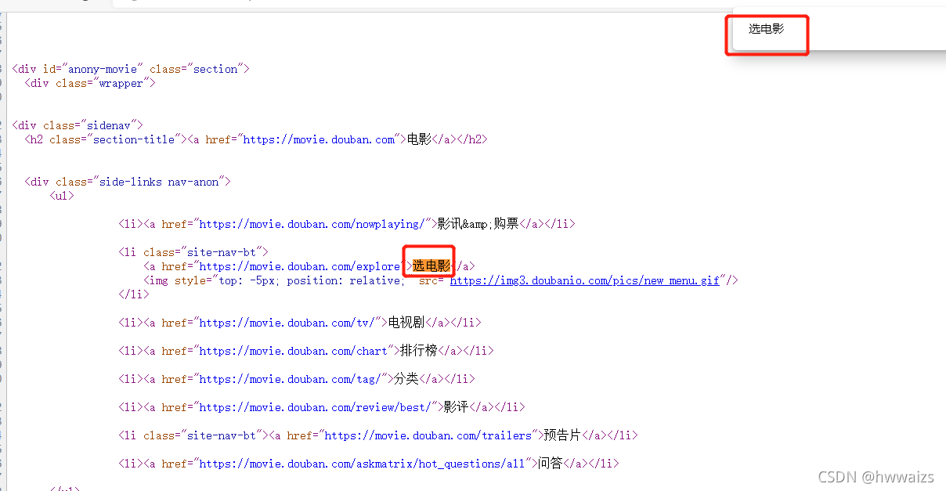Open the img3.doubanio.com new_menu.gif link

pyautogui.click(x=584, y=280)
